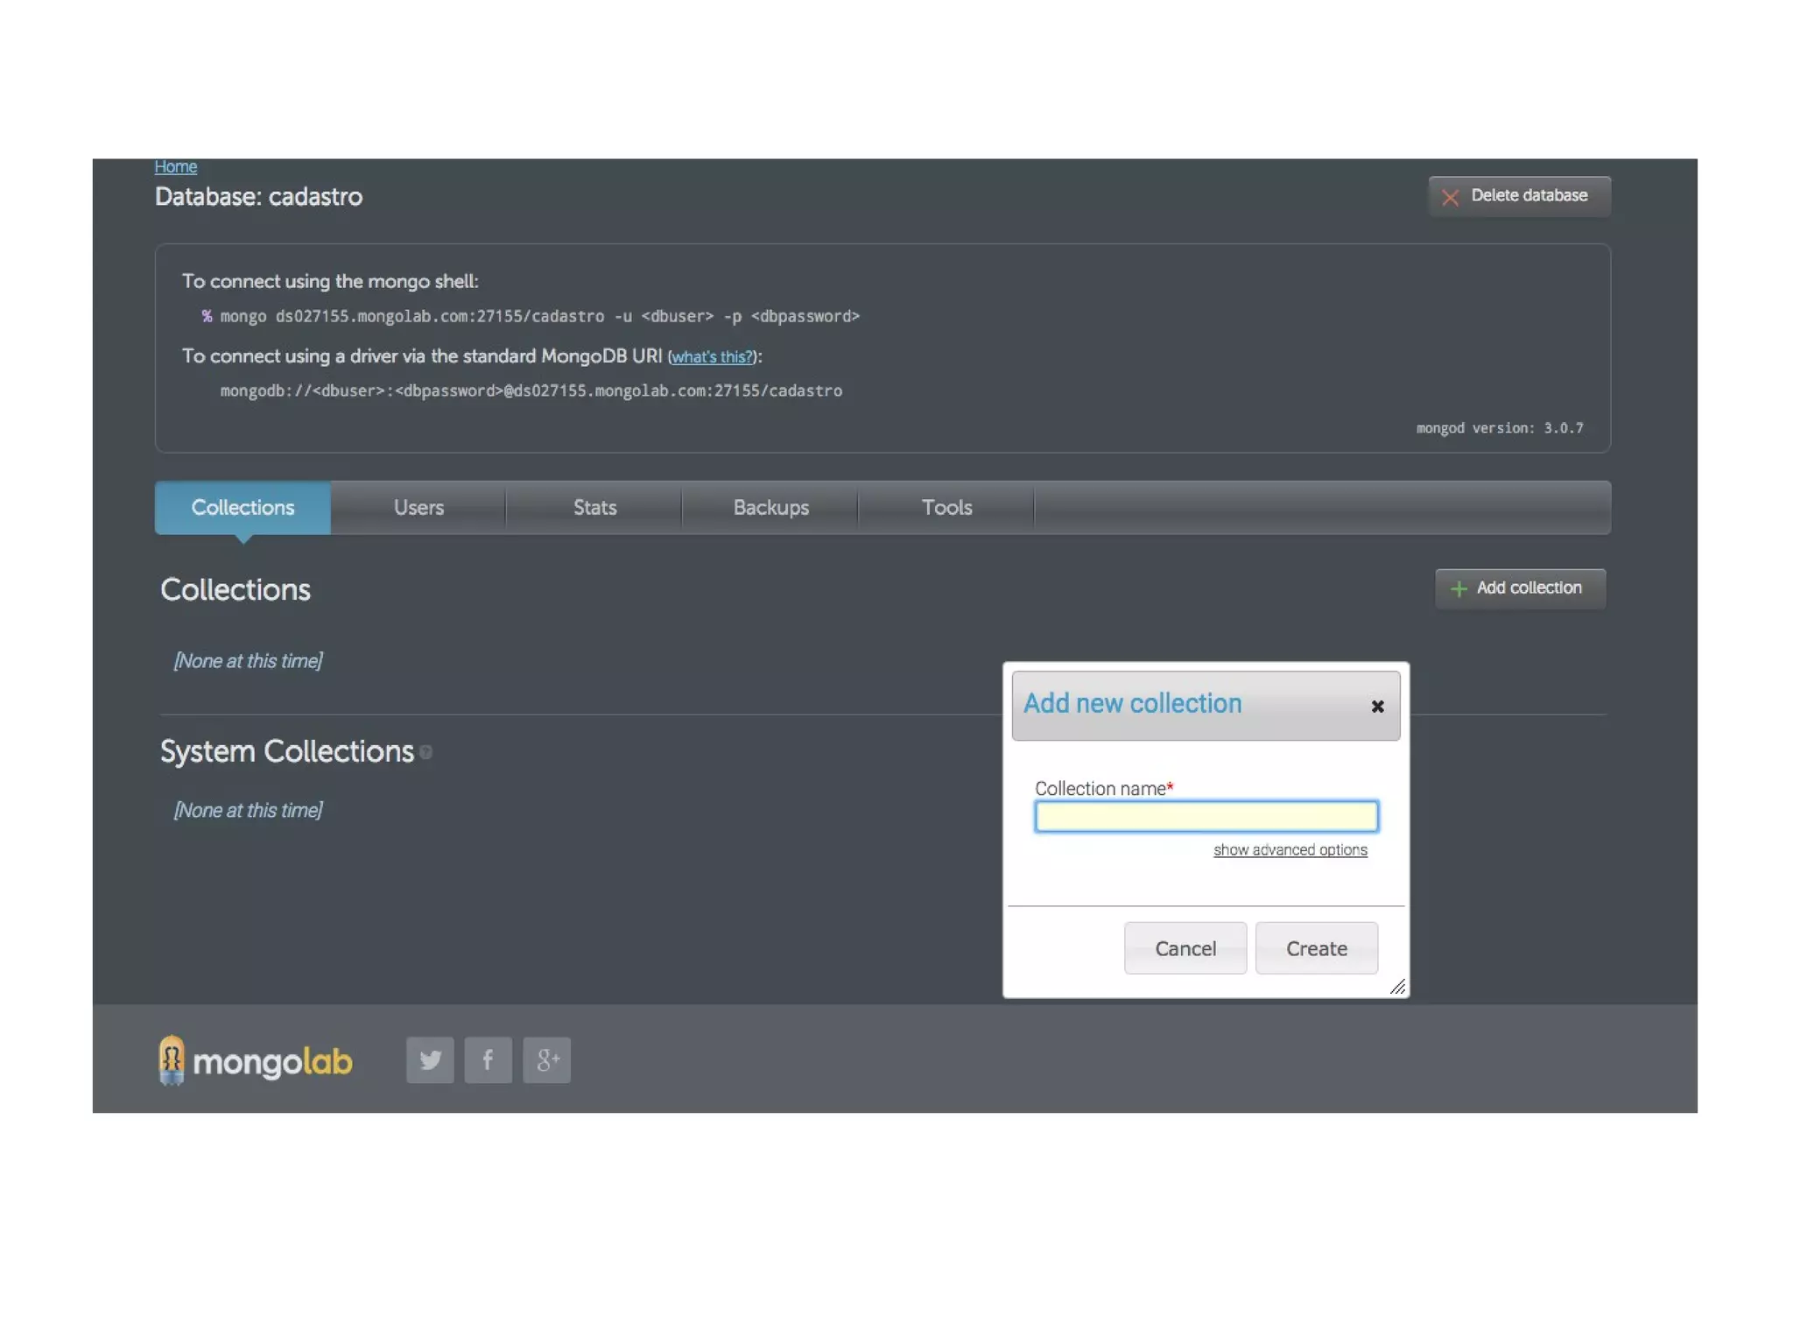Open the what's this? URI link
Screen dimensions: 1793x1344
tap(712, 356)
